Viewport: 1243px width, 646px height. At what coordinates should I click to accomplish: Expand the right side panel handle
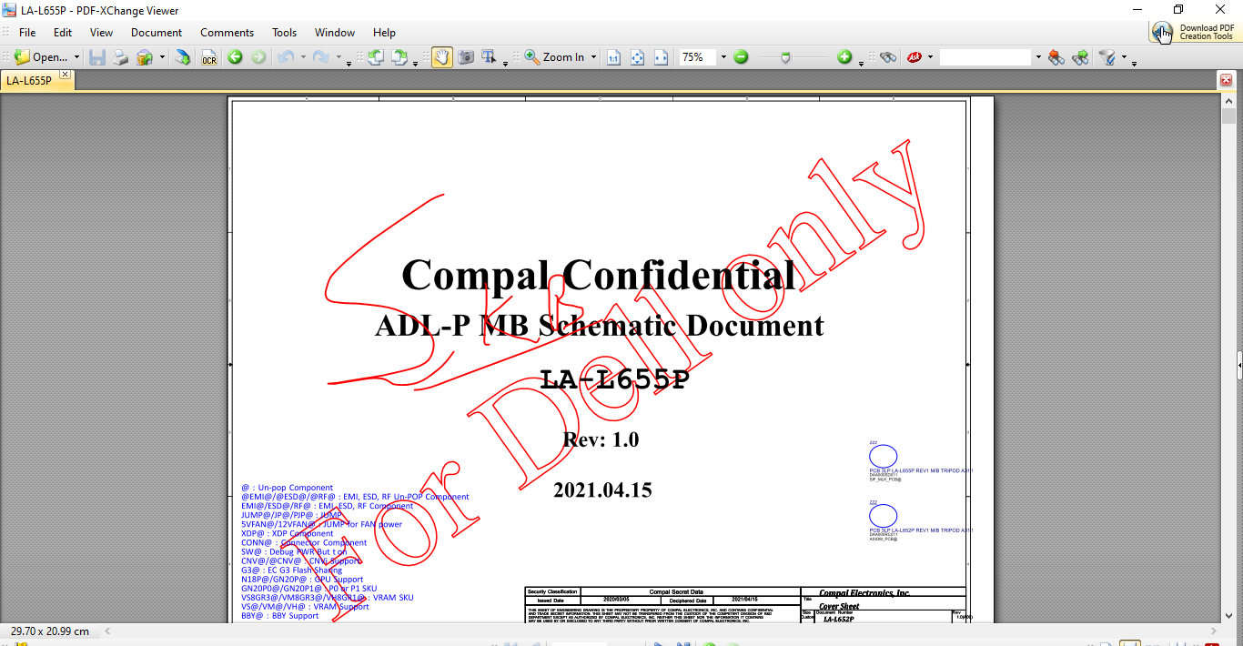[x=1239, y=366]
